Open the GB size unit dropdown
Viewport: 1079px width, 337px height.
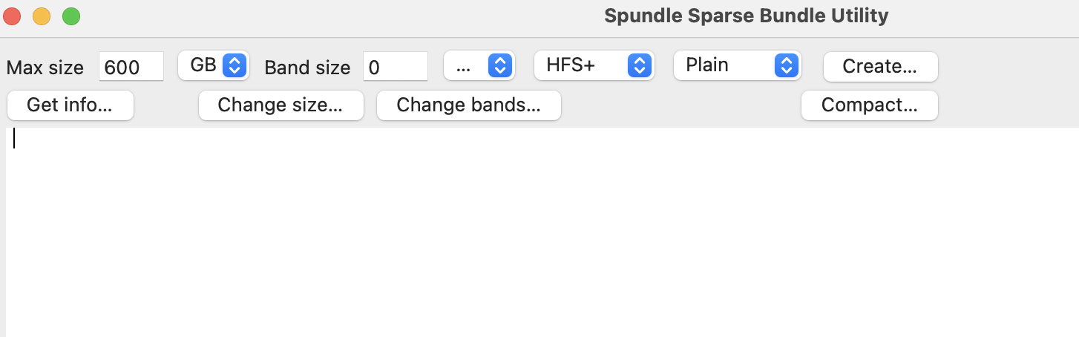[x=214, y=65]
